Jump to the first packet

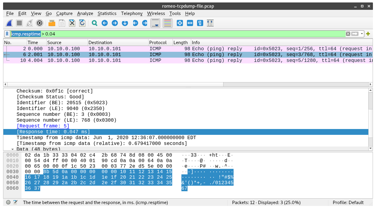coord(135,23)
